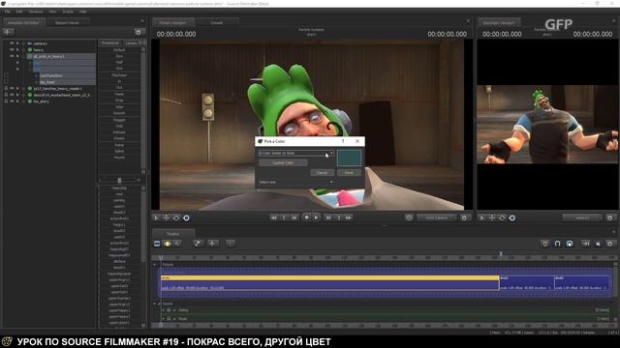Select the rotate tool under secondary viewport
The image size is (620, 348).
(x=502, y=217)
